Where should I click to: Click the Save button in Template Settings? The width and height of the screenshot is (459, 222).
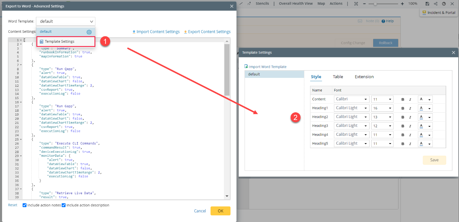coord(434,160)
